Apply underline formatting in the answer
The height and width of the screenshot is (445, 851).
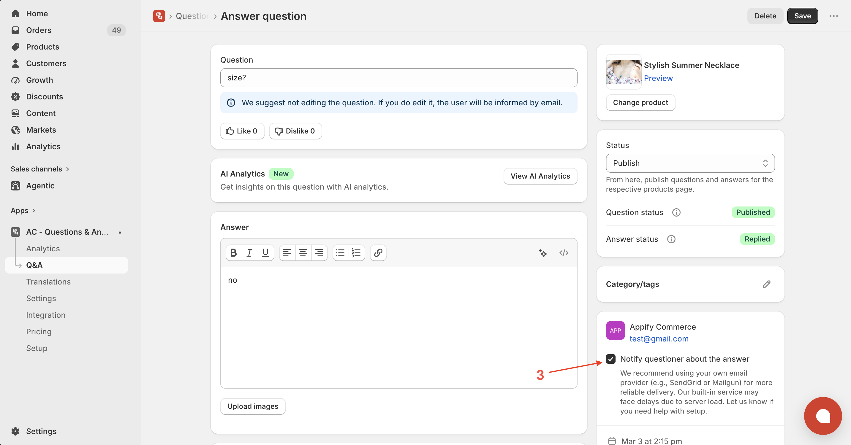pyautogui.click(x=265, y=253)
